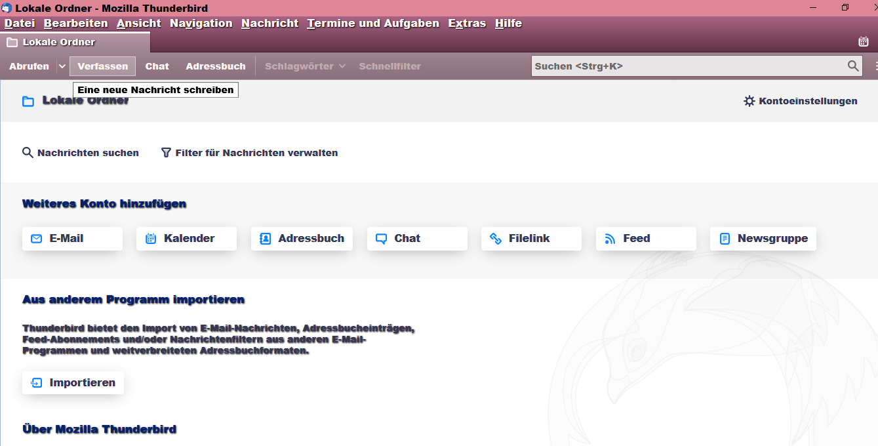Click the Weiteres Konto hinzufügen heading

(x=104, y=204)
